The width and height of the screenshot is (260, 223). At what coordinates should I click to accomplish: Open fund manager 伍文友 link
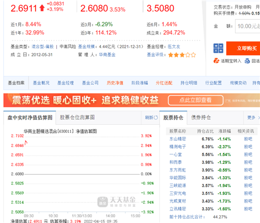[174, 46]
